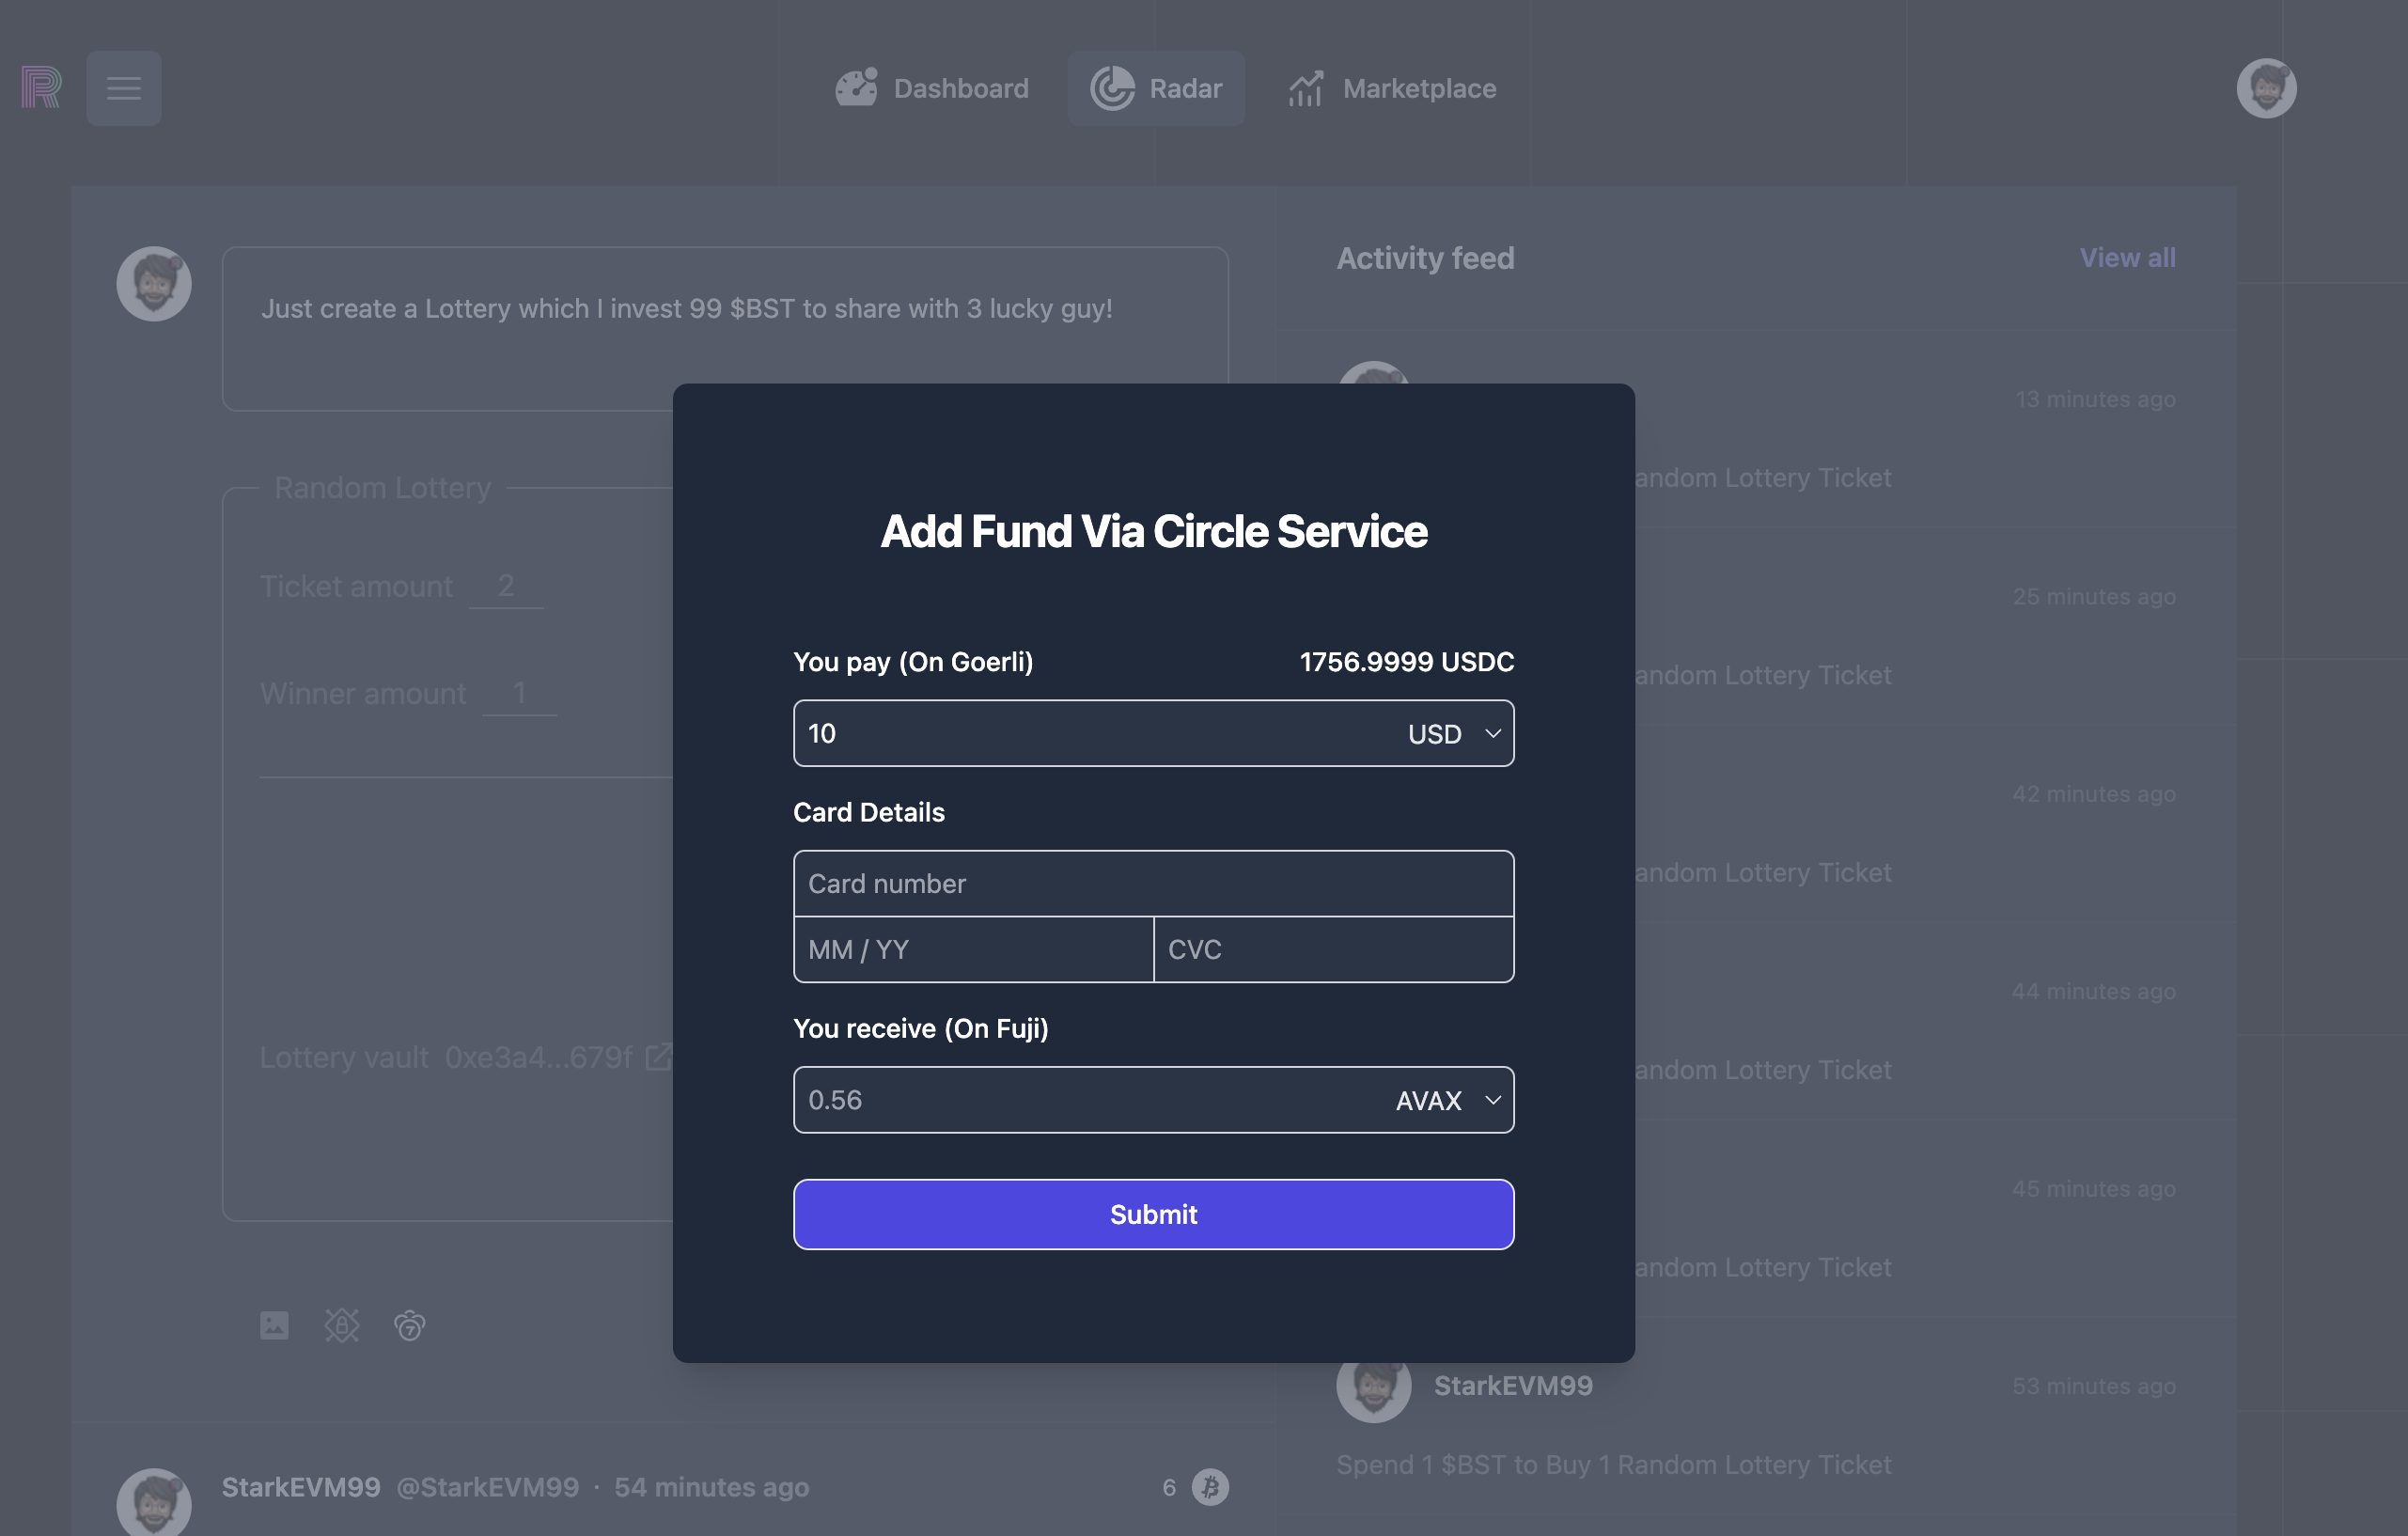Click the MM / YY expiry field
The width and height of the screenshot is (2408, 1536).
click(973, 950)
